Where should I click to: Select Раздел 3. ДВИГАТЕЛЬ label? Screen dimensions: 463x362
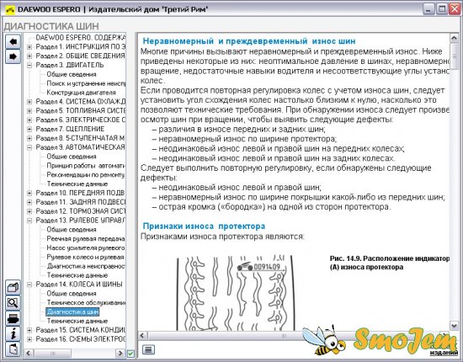pyautogui.click(x=70, y=65)
